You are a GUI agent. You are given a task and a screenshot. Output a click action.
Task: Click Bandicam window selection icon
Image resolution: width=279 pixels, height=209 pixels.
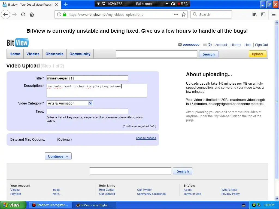pyautogui.click(x=98, y=4)
